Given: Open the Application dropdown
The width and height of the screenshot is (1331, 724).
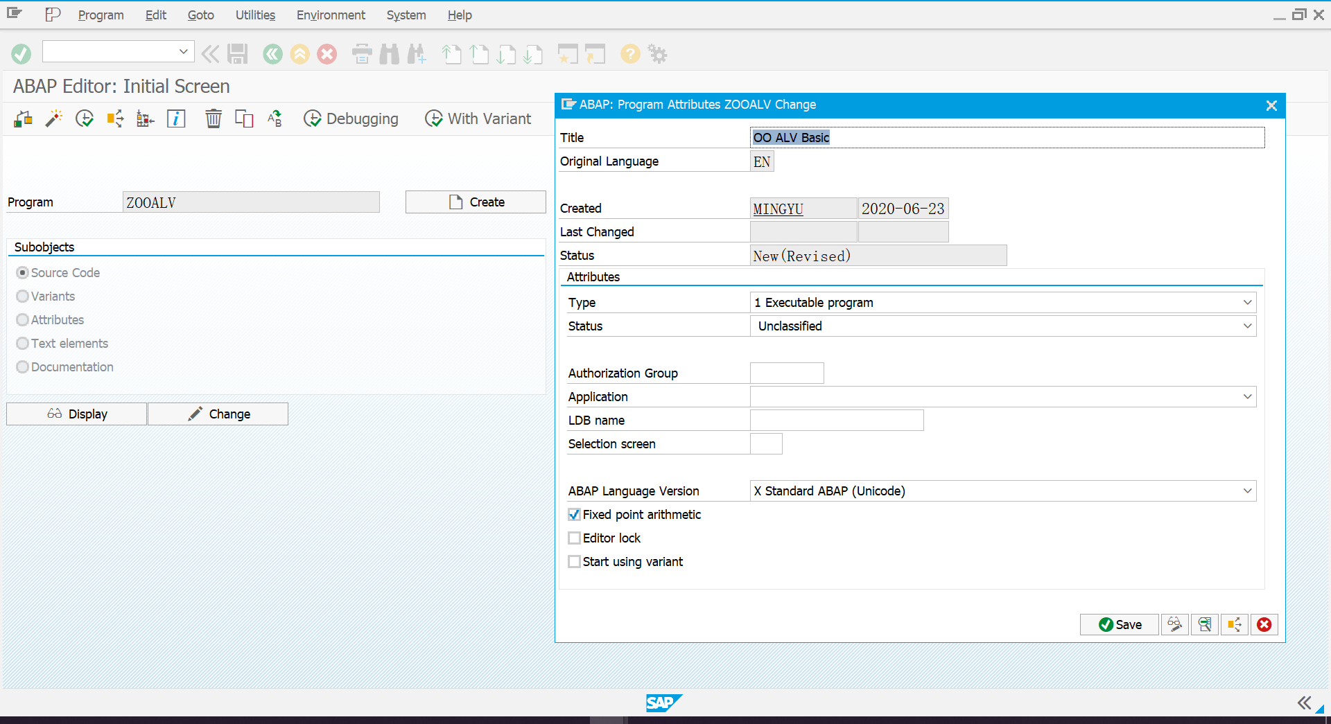Looking at the screenshot, I should (1247, 397).
